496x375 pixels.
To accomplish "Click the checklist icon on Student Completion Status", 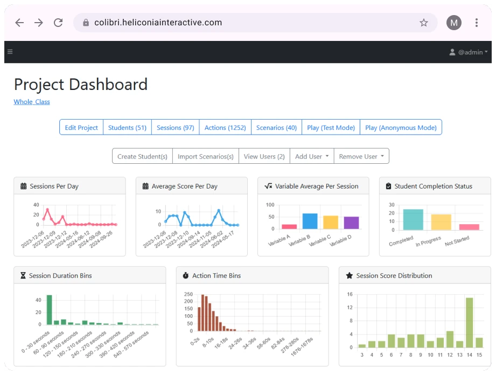I will click(389, 186).
